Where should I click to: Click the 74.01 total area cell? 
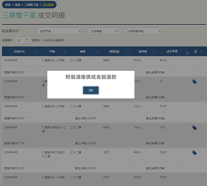(137, 127)
